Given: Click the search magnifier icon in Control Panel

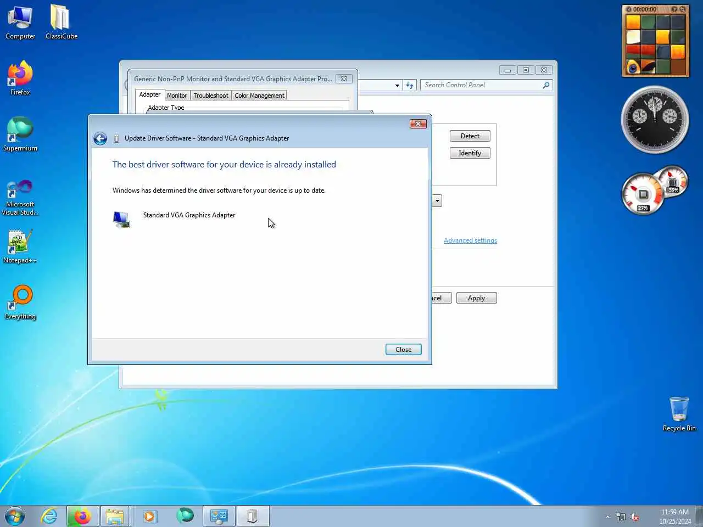Looking at the screenshot, I should pos(546,85).
